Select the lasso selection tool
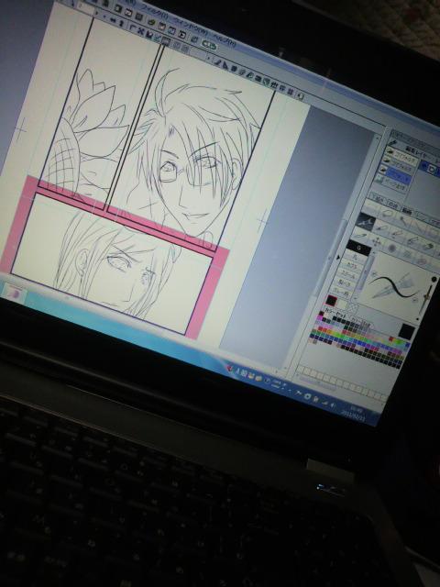Screen dimensions: 440x587 pyautogui.click(x=387, y=213)
